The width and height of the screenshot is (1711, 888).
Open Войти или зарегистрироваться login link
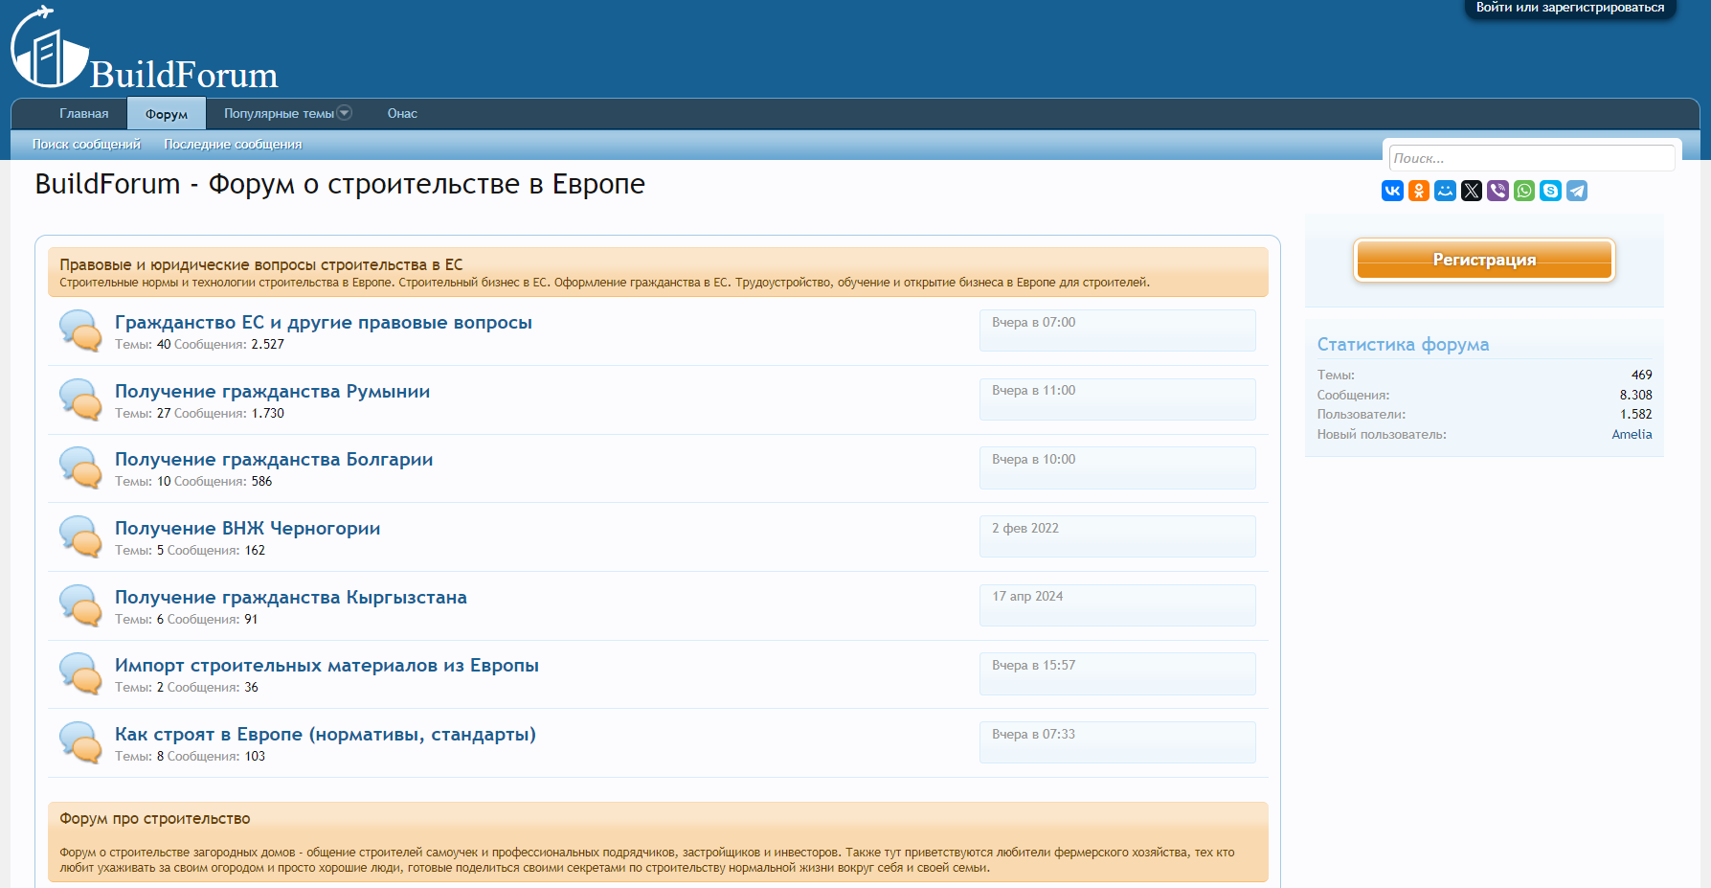[x=1569, y=8]
